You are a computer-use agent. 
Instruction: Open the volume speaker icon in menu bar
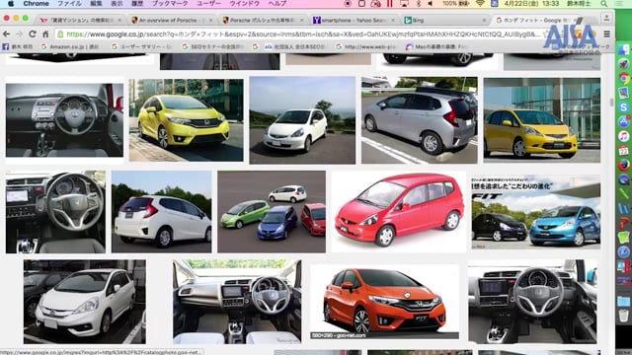pos(431,4)
